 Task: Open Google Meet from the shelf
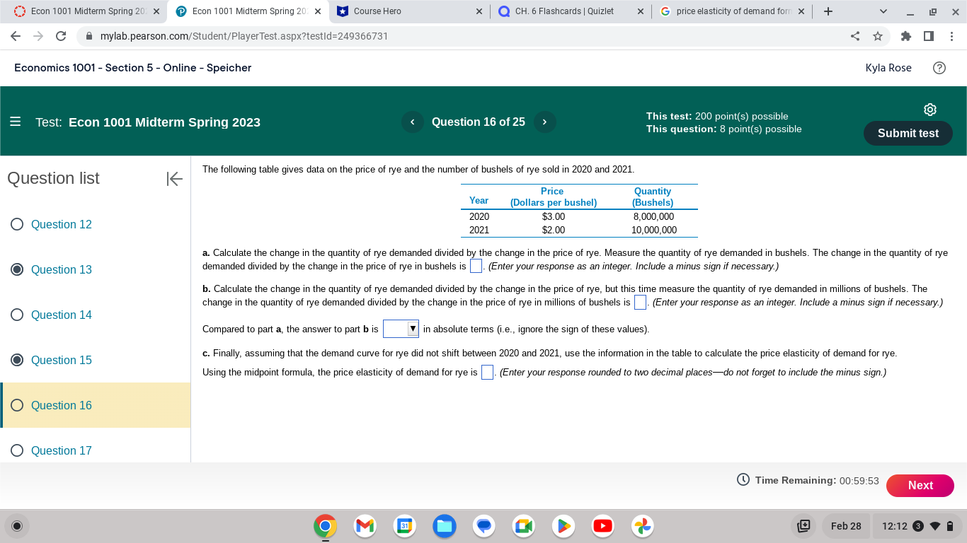(x=523, y=526)
